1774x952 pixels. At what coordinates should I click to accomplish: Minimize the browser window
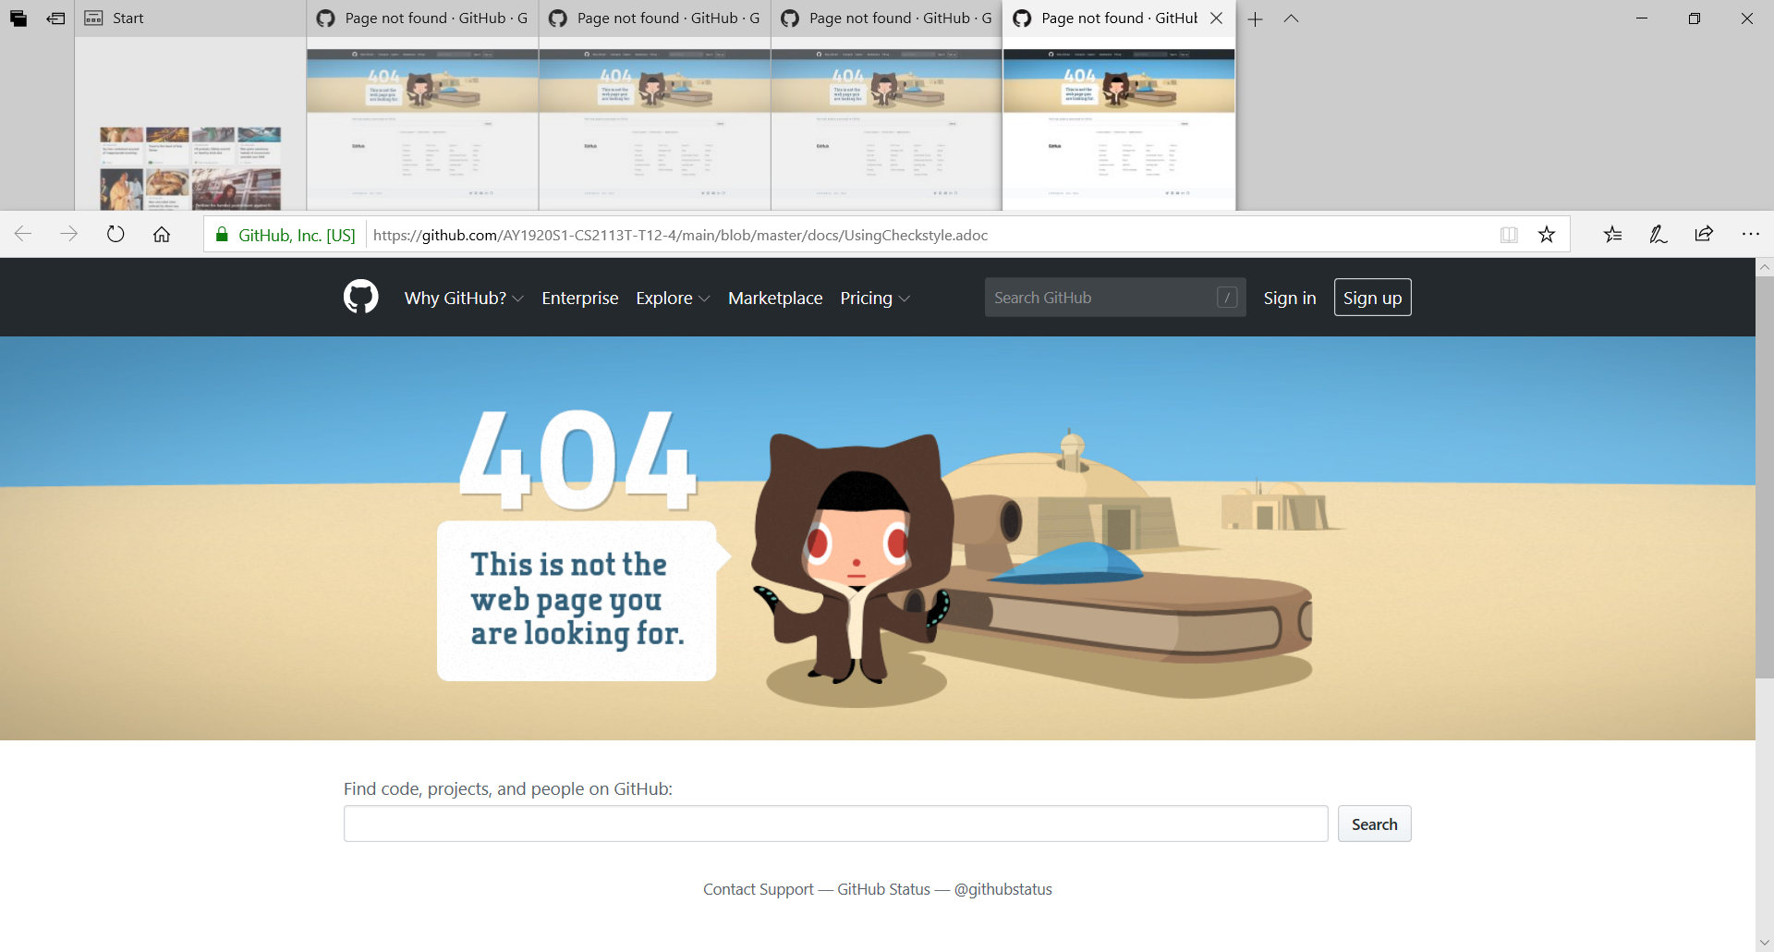(x=1642, y=18)
